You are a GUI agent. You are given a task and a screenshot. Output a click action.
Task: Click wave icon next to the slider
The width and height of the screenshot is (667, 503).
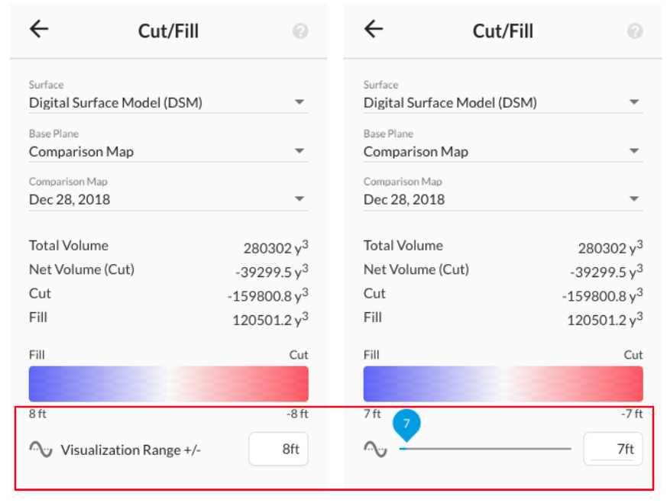[x=376, y=449]
